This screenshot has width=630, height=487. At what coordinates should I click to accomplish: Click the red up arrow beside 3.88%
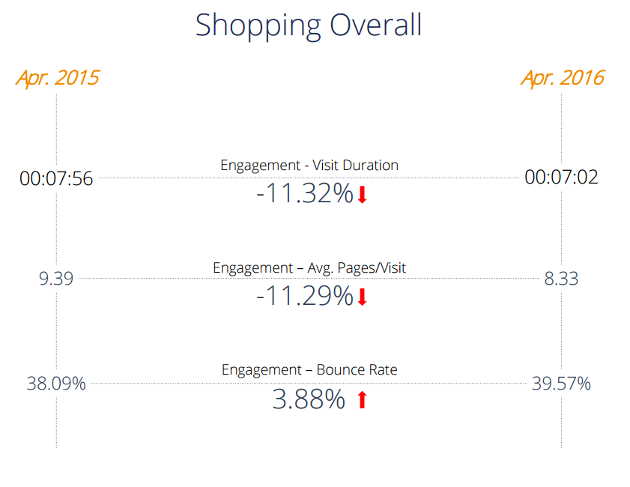[x=362, y=400]
